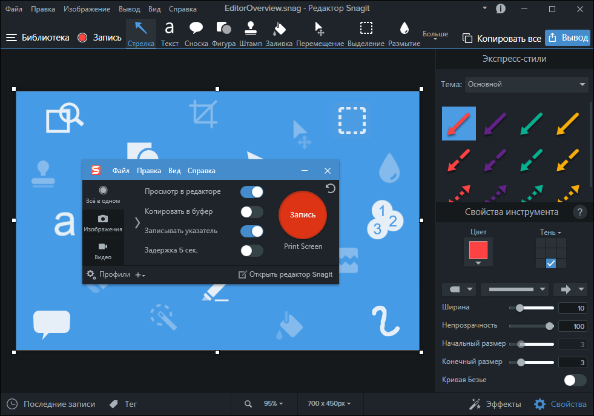Choose the solid orange arrow style
Screen dimensions: 594x416
click(x=568, y=124)
